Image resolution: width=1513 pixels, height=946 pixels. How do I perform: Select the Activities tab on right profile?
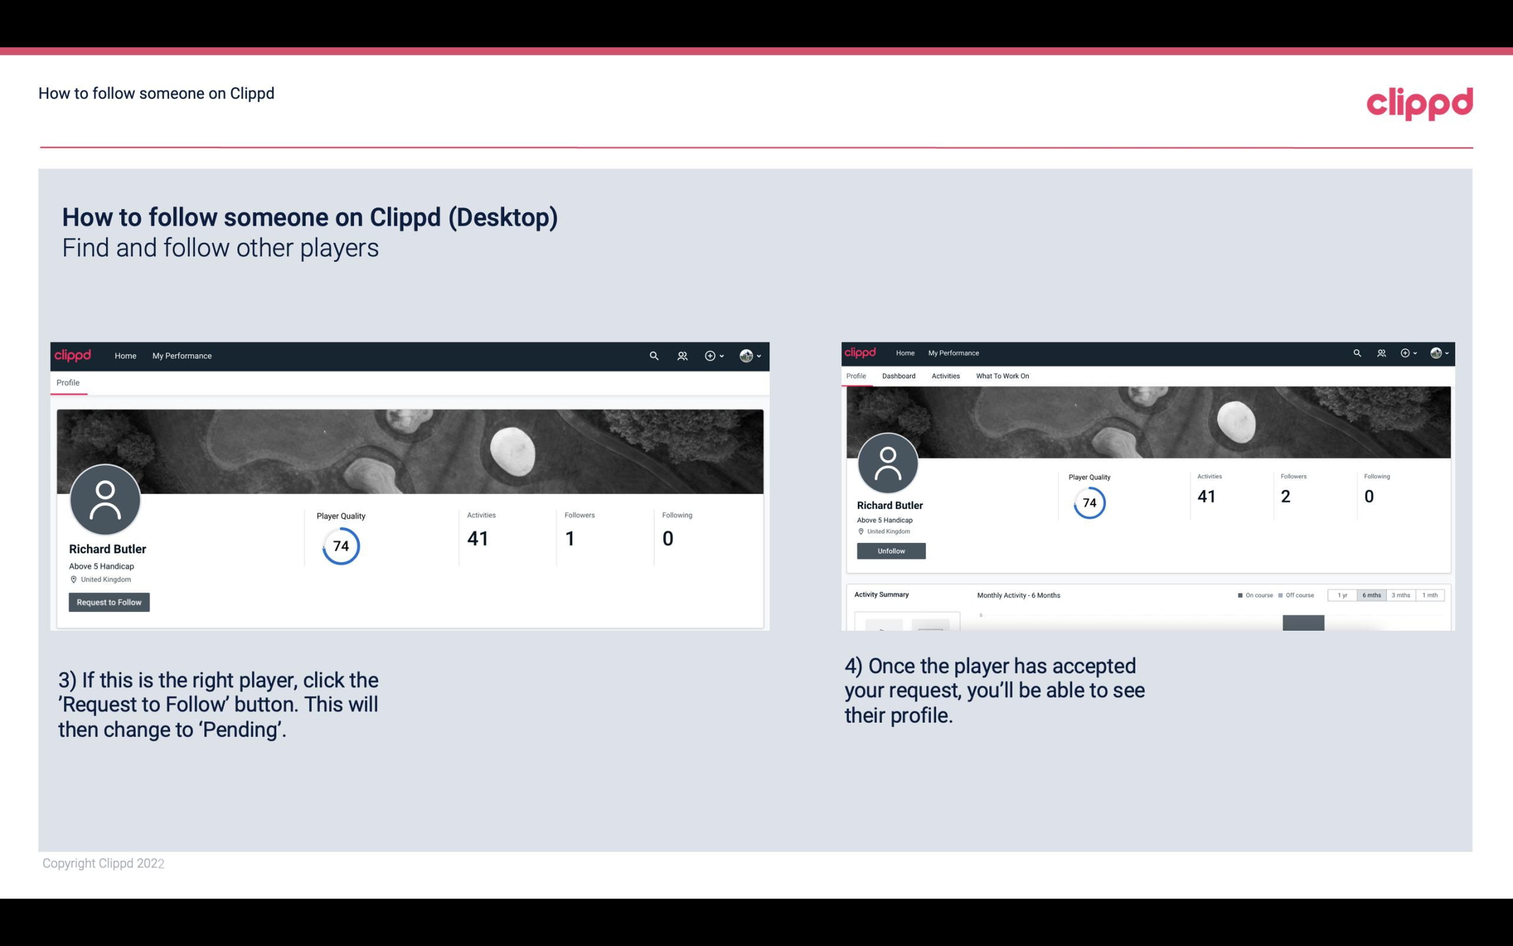click(x=946, y=376)
